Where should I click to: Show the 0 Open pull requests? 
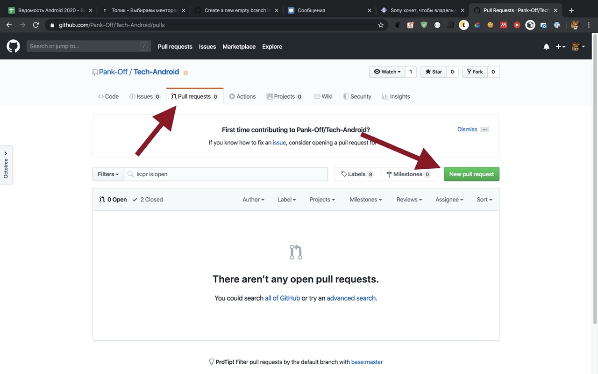[x=113, y=200]
